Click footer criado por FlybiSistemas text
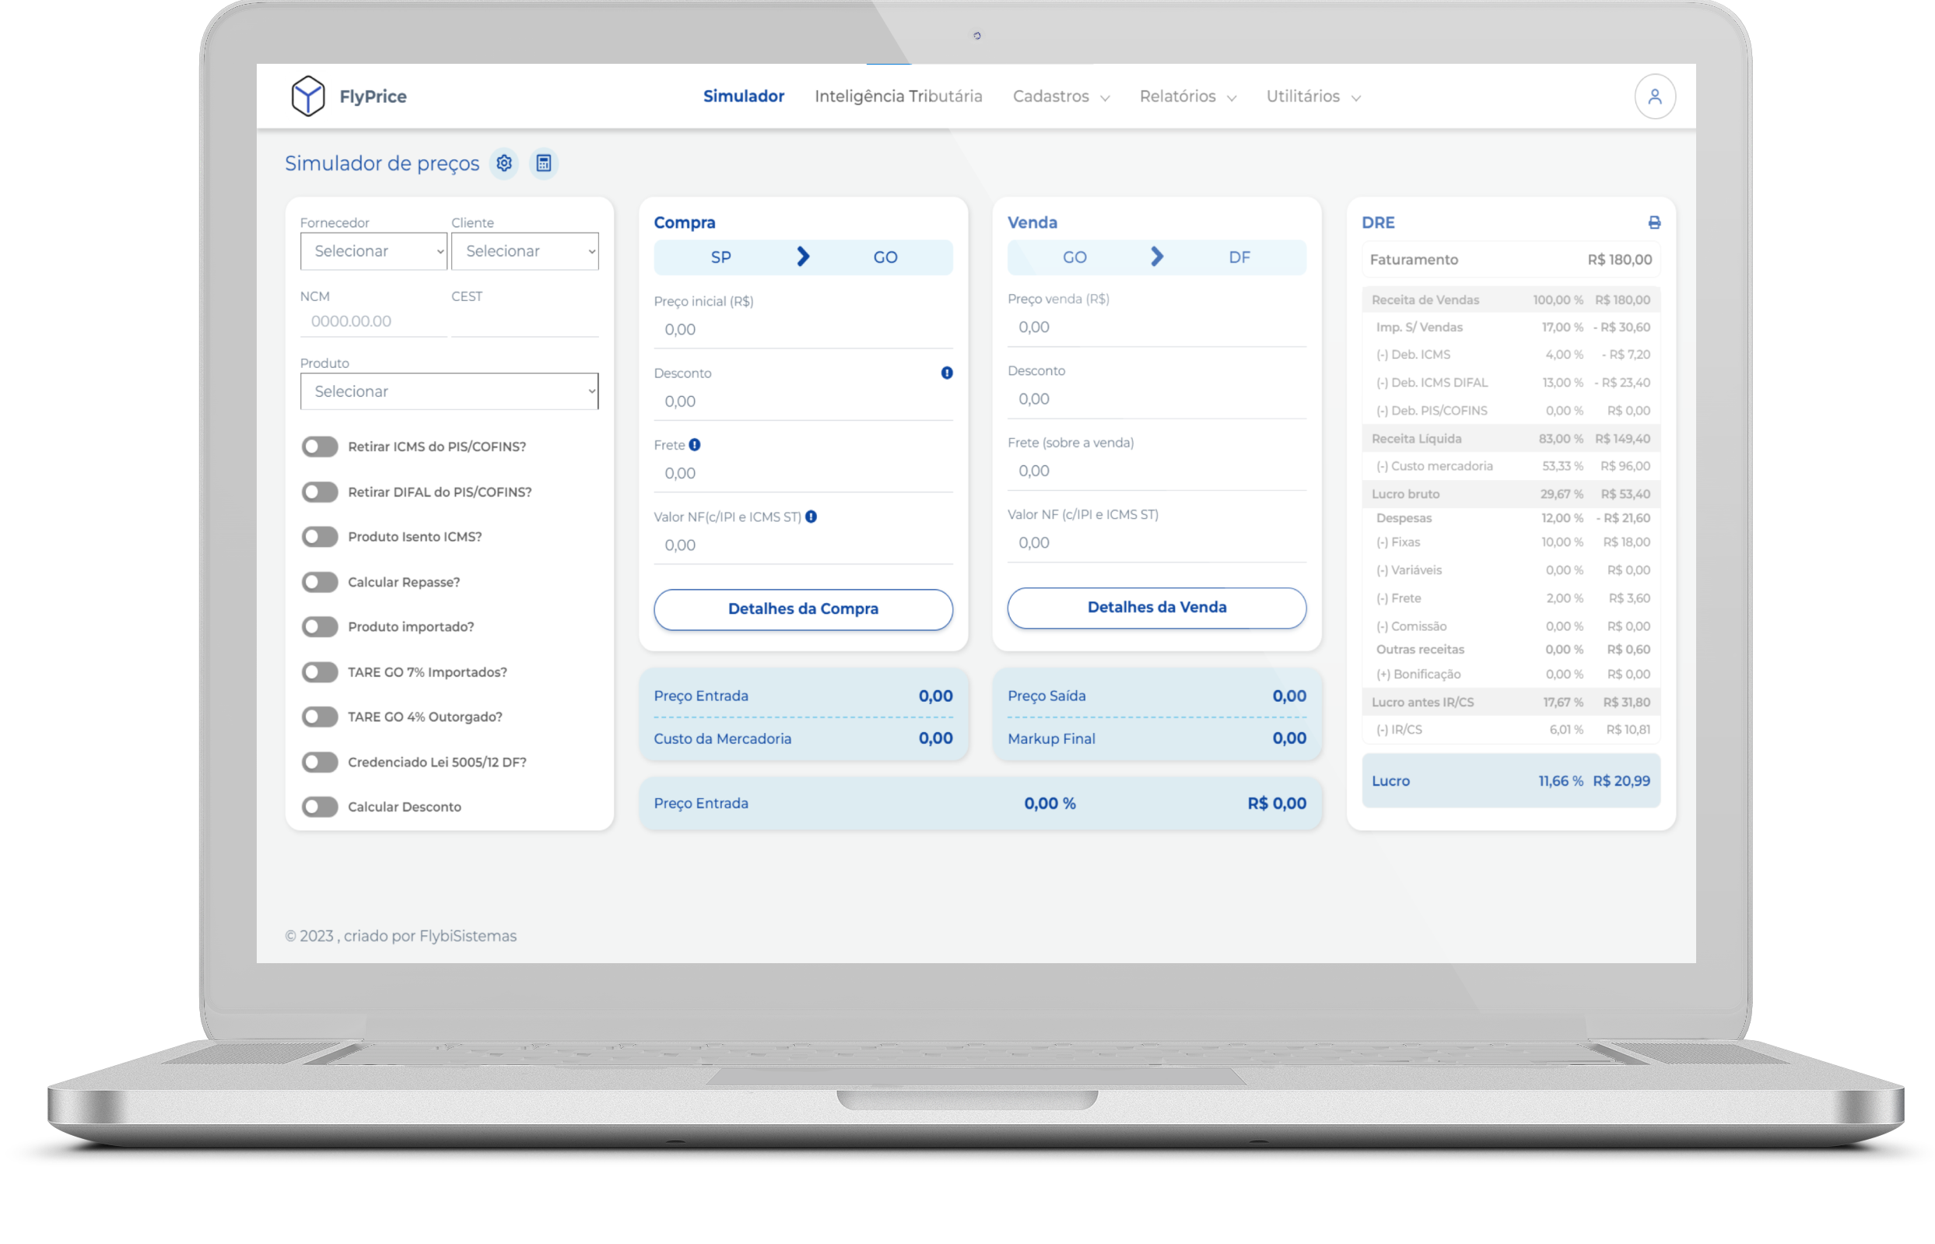 [429, 935]
